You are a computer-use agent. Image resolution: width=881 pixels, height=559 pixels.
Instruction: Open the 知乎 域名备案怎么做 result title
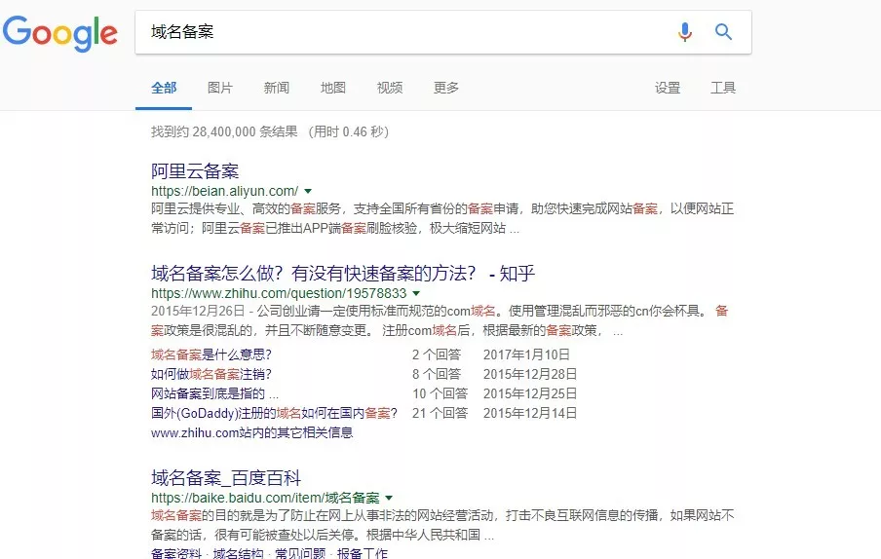coord(343,274)
